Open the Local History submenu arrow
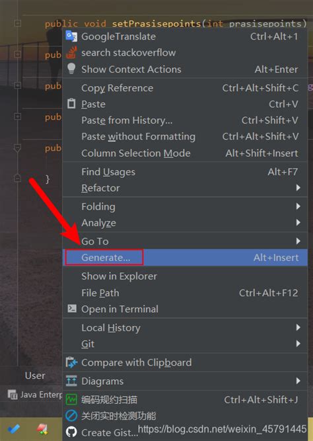313x441 pixels. pyautogui.click(x=298, y=327)
